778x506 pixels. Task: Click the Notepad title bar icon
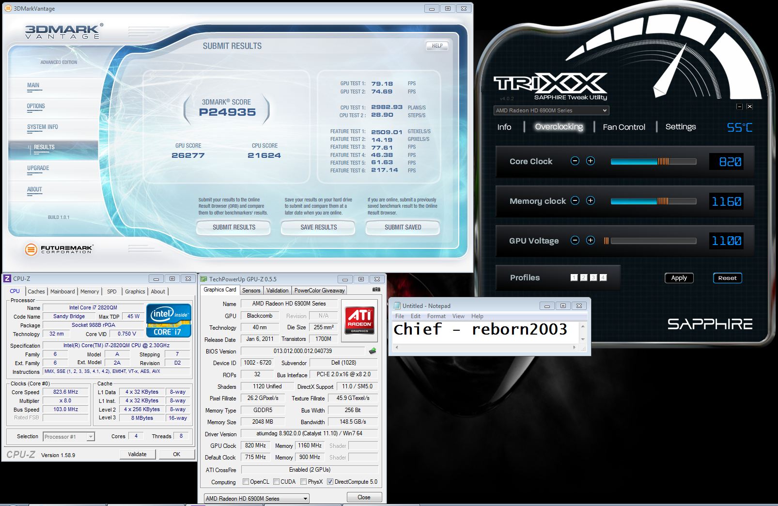click(397, 306)
